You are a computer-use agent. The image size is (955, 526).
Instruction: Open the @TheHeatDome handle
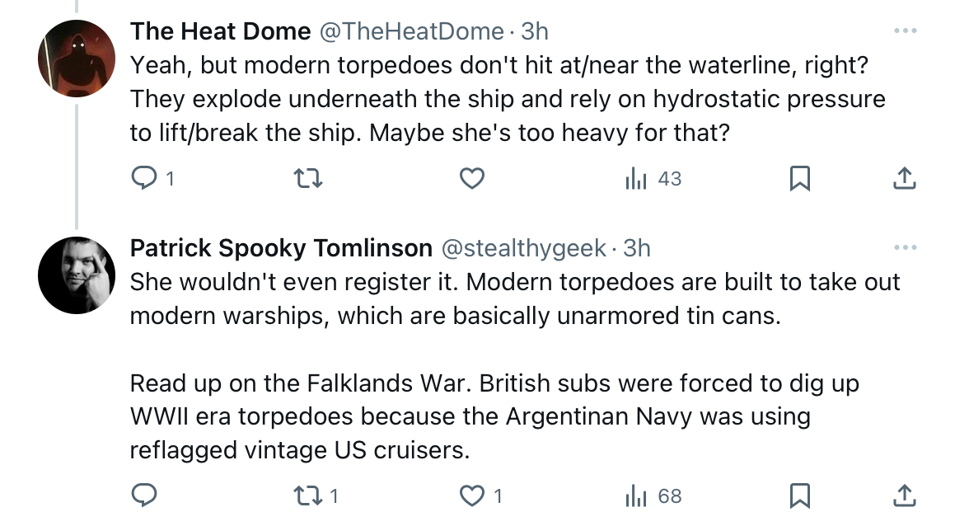412,31
